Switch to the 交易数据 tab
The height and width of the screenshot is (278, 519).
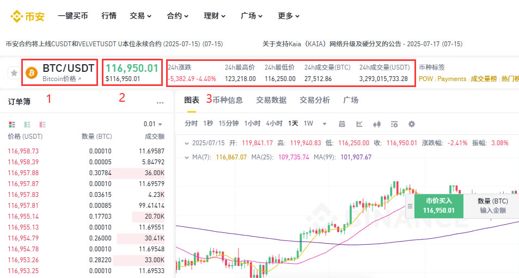[271, 100]
